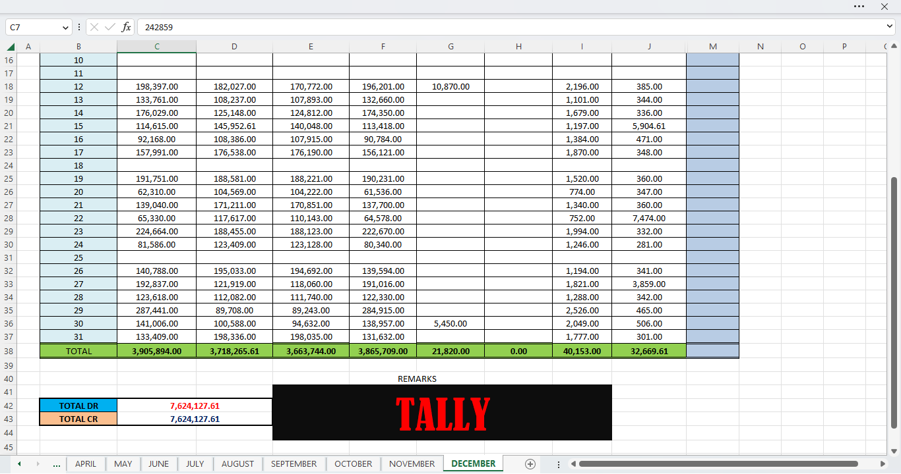Click the red TALLY remarks box
Viewport: 901px width, 474px height.
coord(442,413)
